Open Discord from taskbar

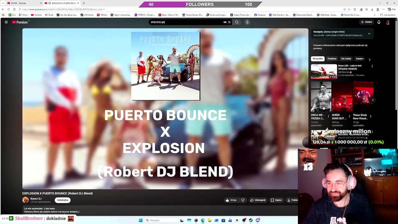tap(258, 220)
